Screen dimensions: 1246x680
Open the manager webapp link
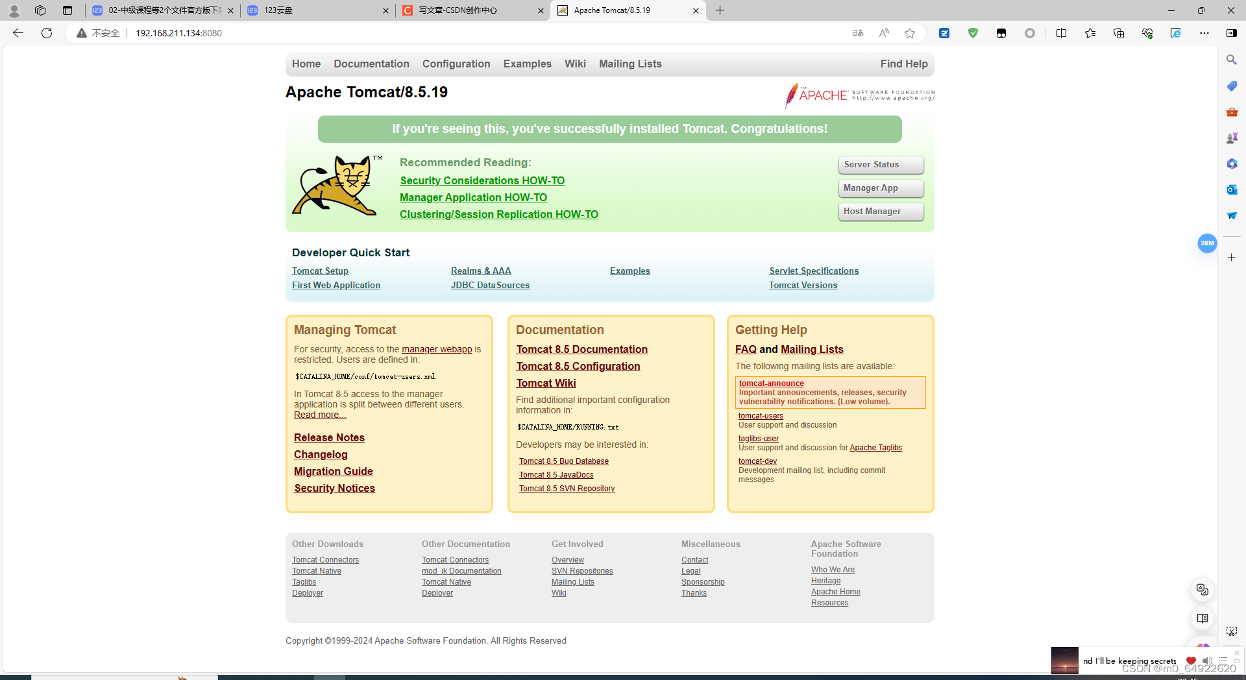437,349
